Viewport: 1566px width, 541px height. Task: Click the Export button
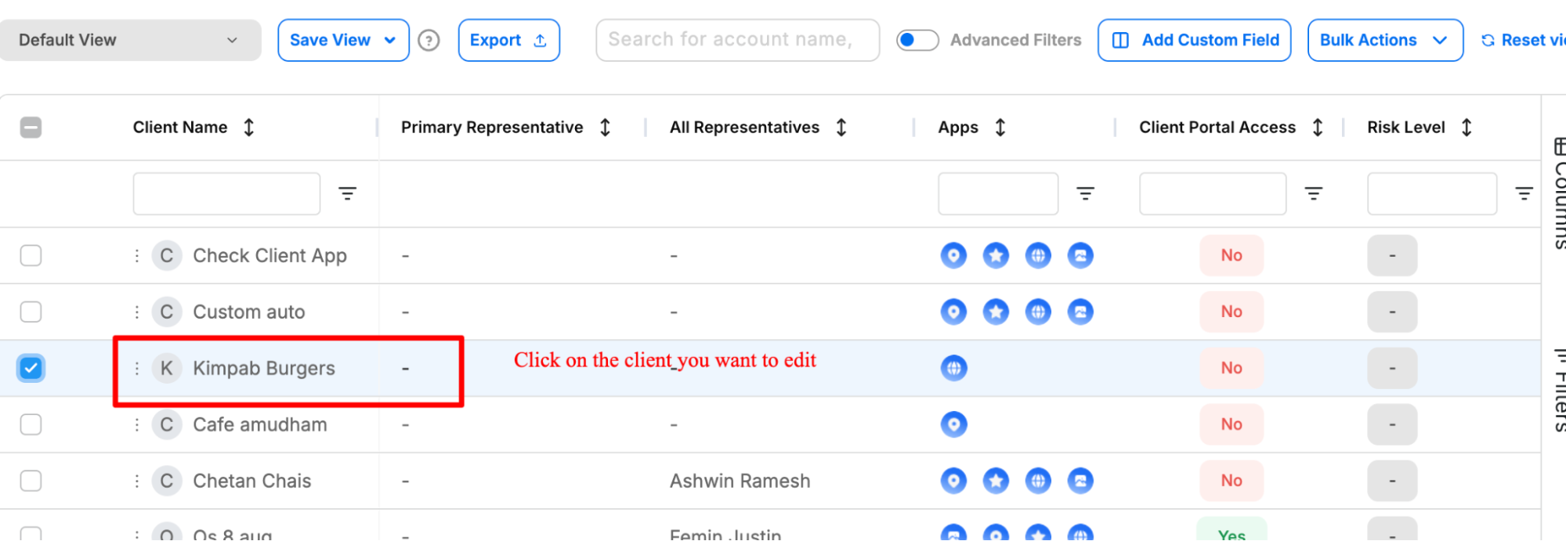point(508,40)
